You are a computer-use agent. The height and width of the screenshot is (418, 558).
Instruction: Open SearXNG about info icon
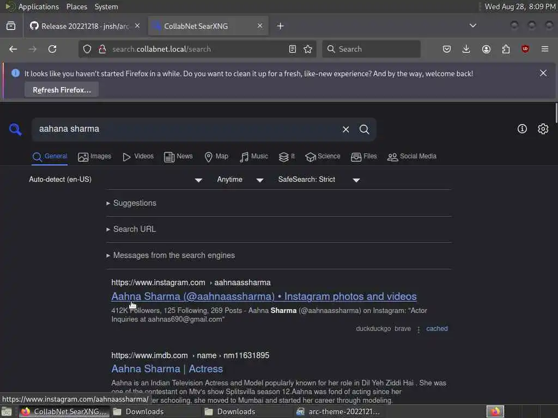pos(522,129)
